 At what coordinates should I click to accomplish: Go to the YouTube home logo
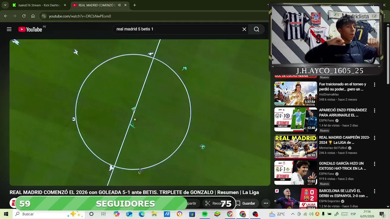[x=30, y=29]
